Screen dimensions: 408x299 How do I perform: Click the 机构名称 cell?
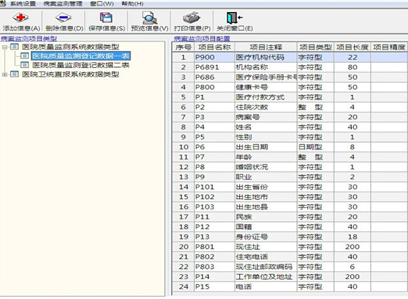[x=266, y=67]
